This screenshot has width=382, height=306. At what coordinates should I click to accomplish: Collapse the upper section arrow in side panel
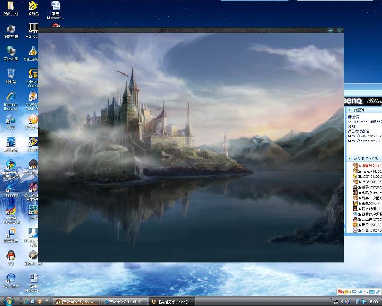(x=349, y=110)
